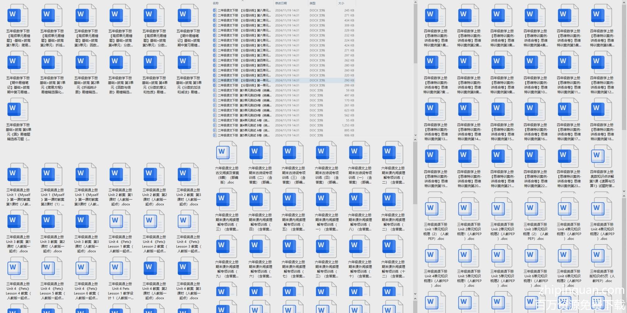Sort the list by 大小 column
627x313 pixels.
(x=341, y=3)
